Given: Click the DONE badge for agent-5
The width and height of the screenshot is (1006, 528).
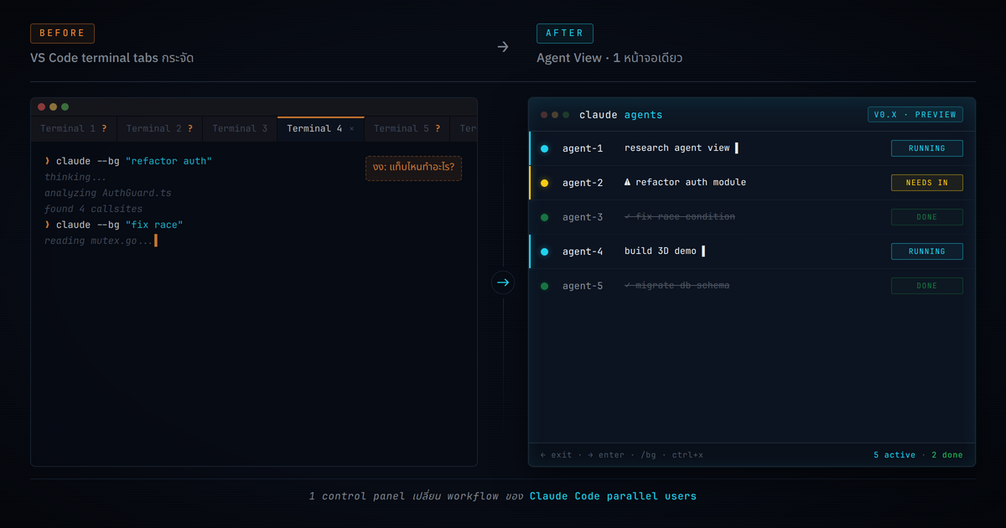Looking at the screenshot, I should pos(926,286).
